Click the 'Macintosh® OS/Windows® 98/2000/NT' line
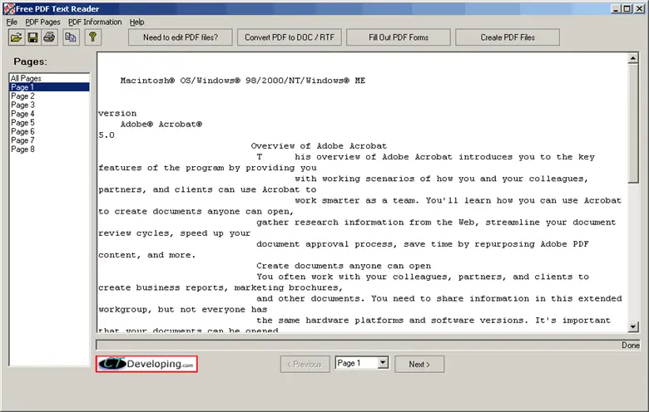 pyautogui.click(x=243, y=81)
